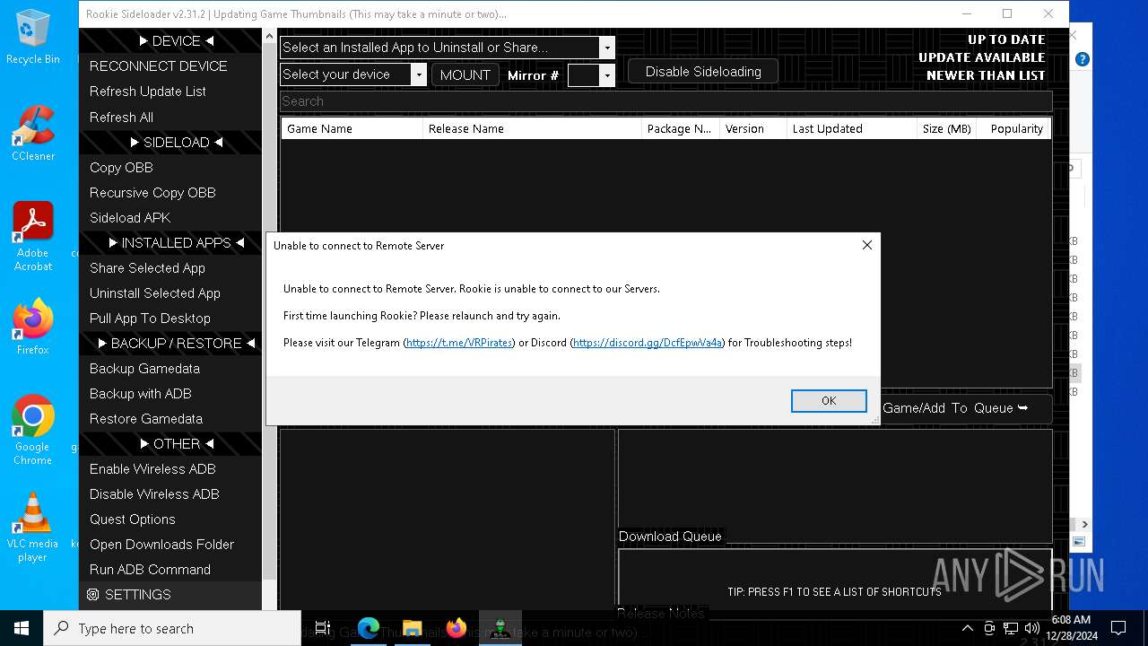
Task: Open the Discord invite link
Action: 648,343
